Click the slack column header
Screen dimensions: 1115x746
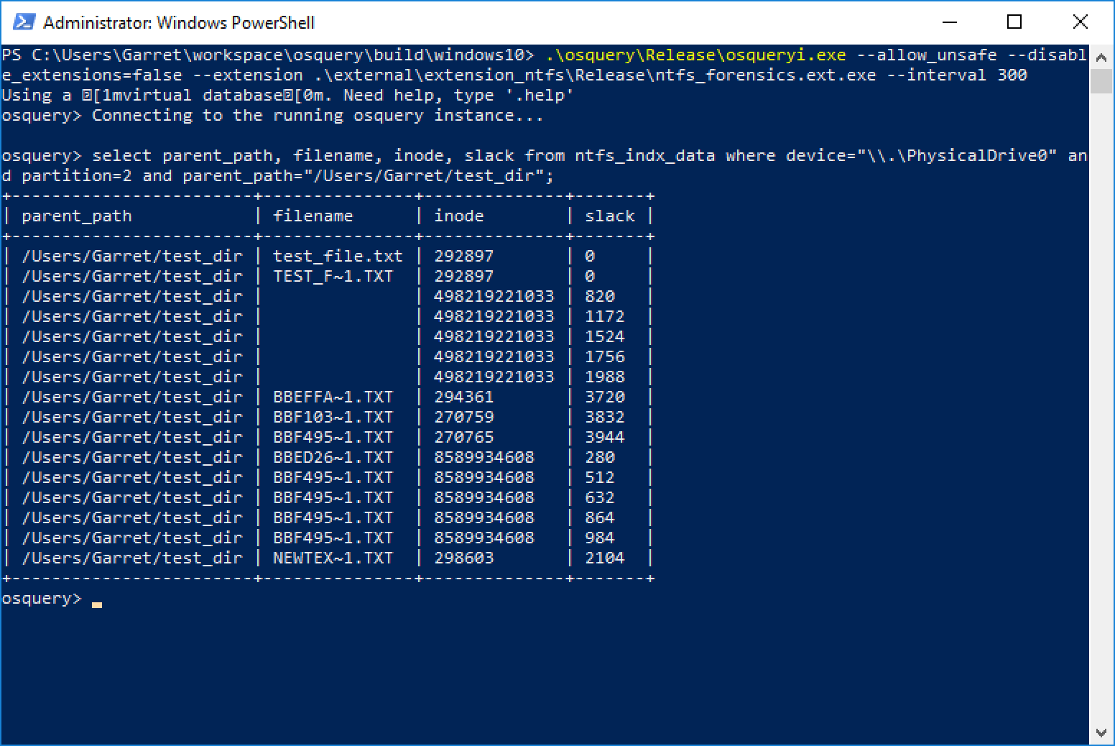coord(609,216)
